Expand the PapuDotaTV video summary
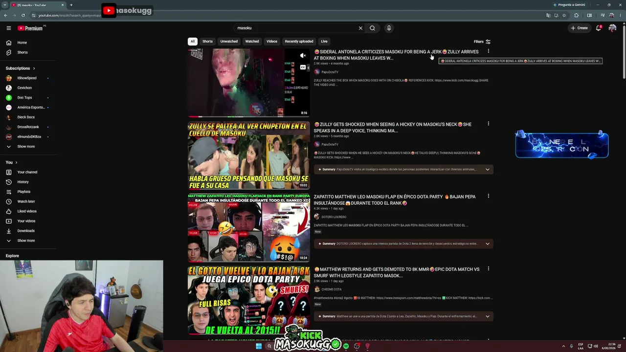The image size is (626, 352). tap(403, 169)
